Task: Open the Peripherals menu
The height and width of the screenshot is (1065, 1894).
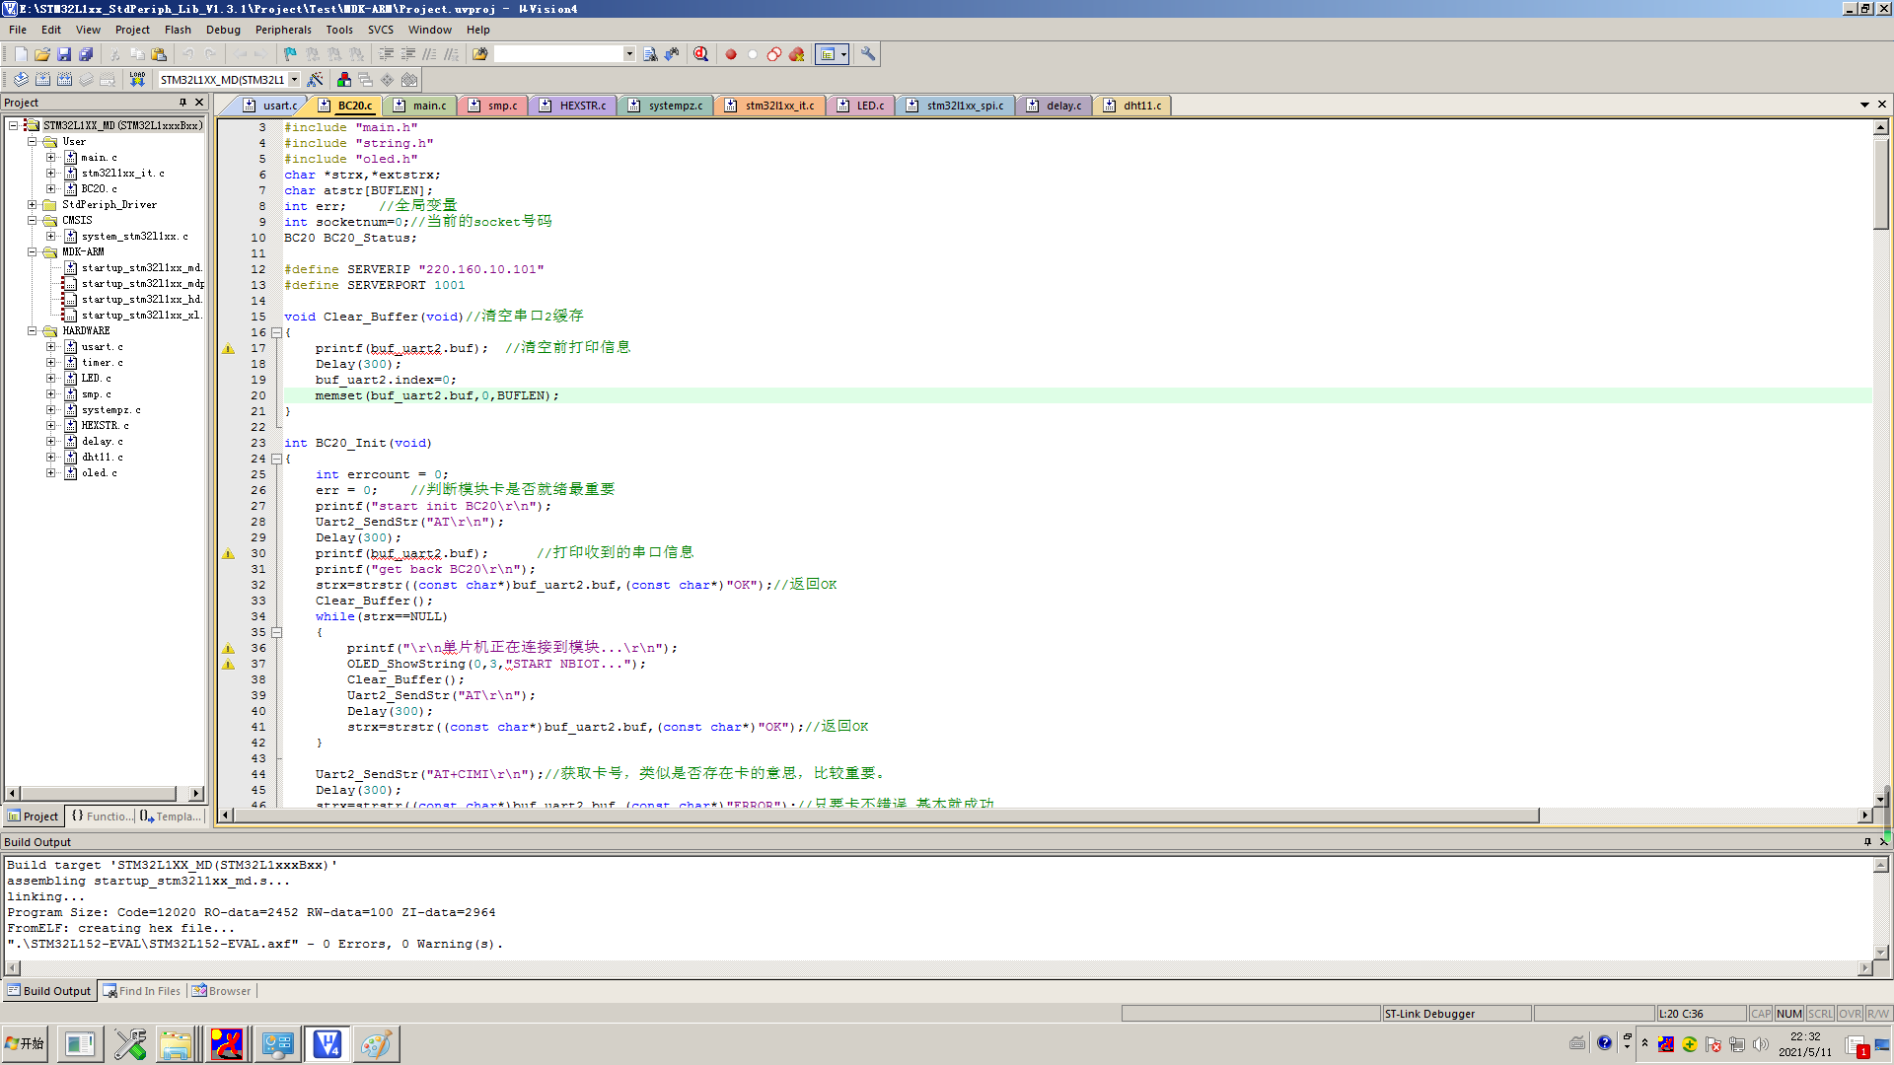Action: pyautogui.click(x=283, y=30)
